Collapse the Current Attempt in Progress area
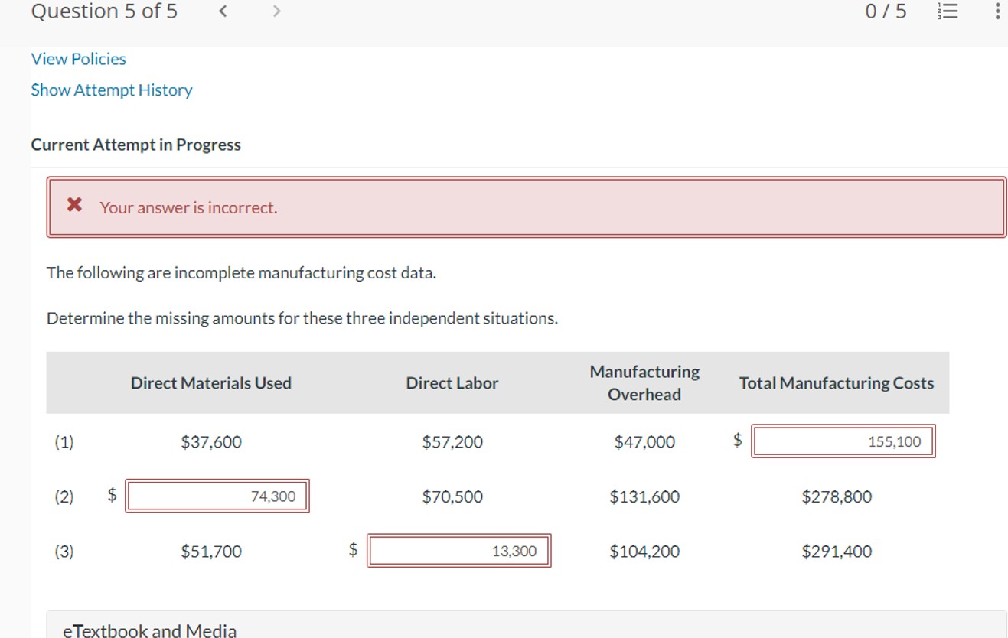Screen dimensions: 1008x638 (135, 145)
